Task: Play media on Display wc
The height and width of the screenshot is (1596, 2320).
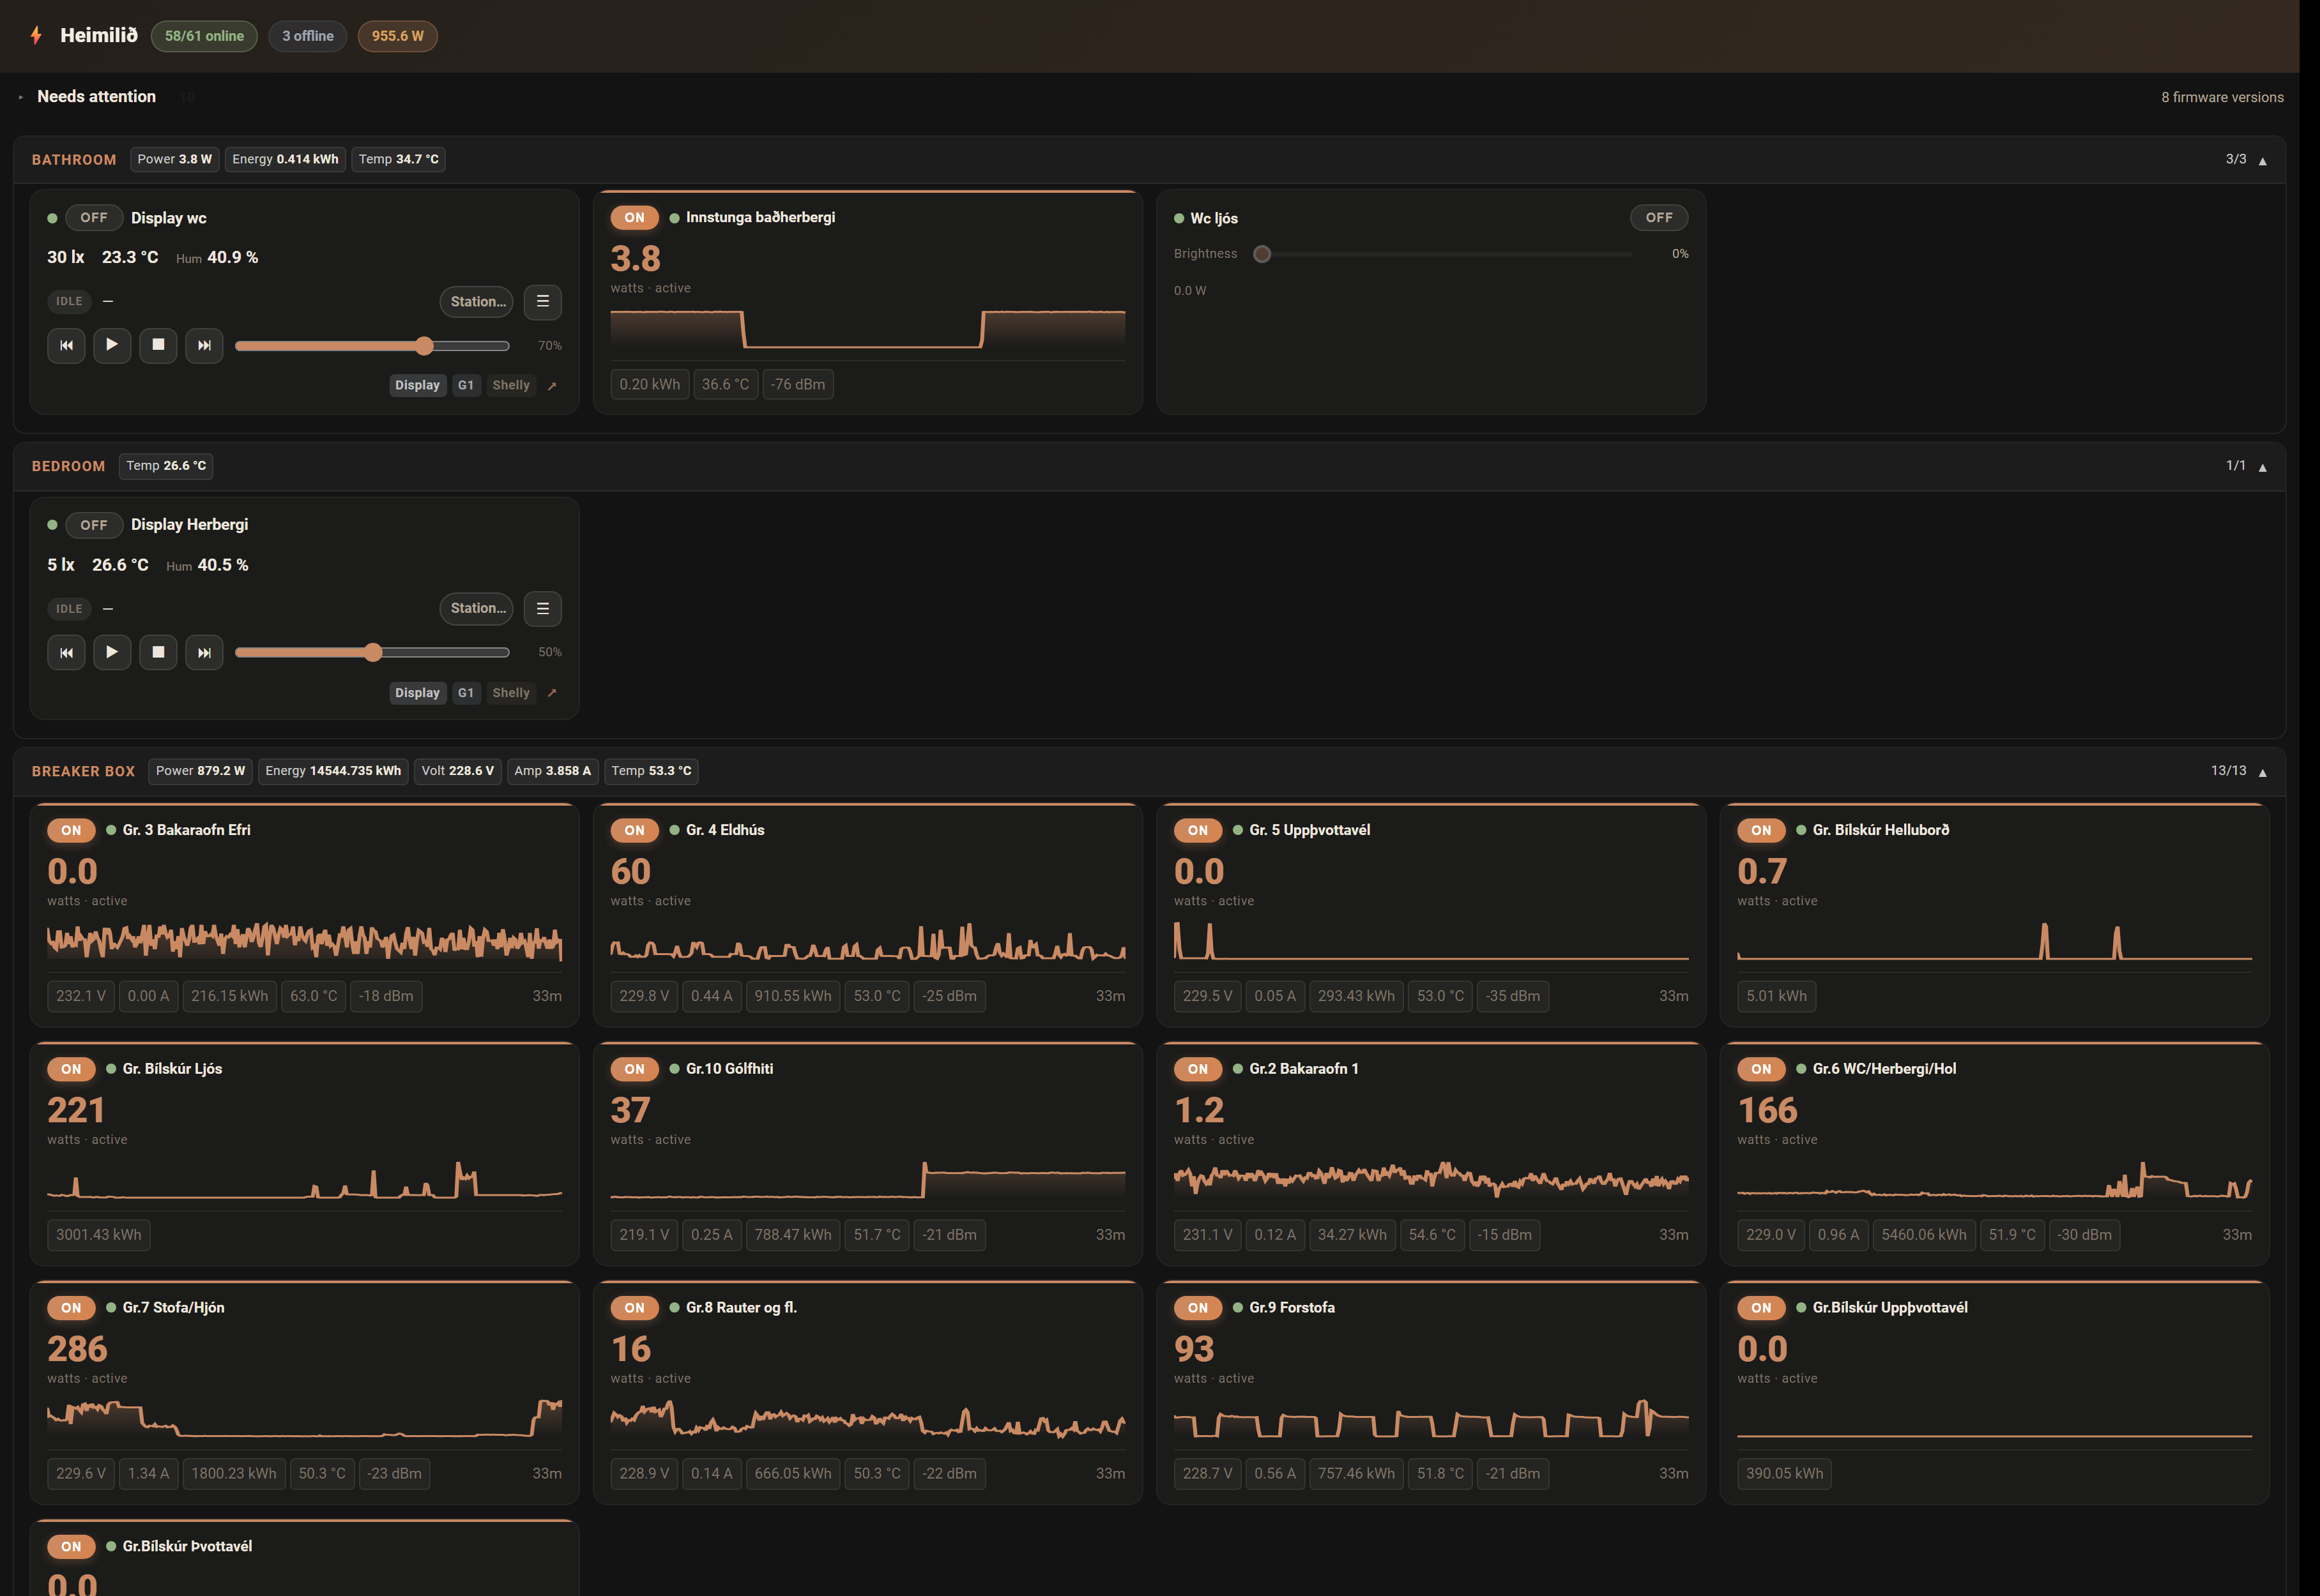Action: [112, 345]
